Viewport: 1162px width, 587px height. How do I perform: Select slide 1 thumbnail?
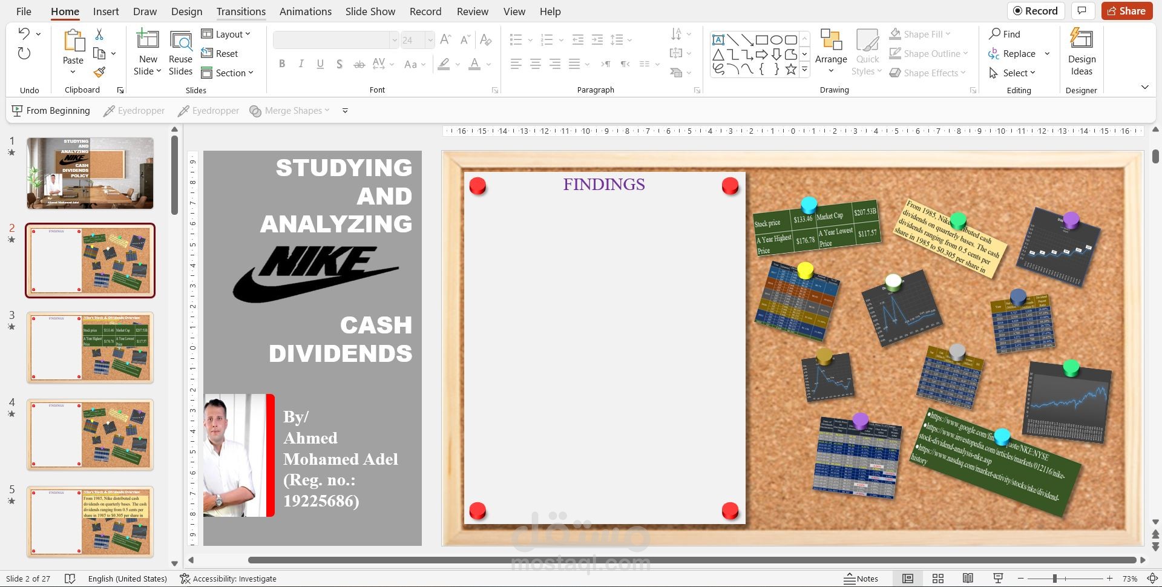90,173
